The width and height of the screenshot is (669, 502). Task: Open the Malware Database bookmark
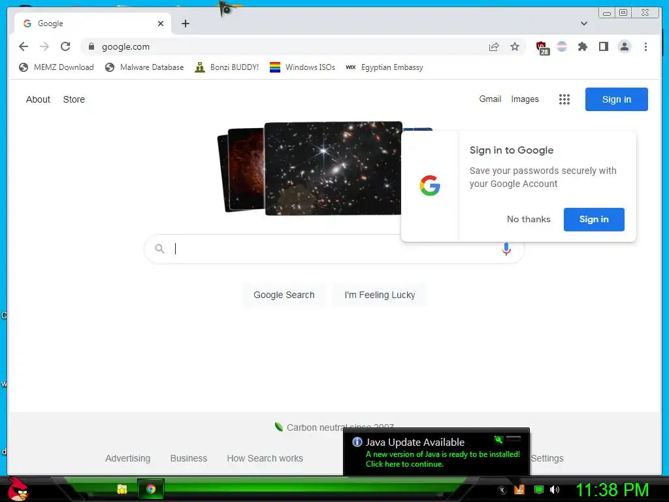click(144, 67)
